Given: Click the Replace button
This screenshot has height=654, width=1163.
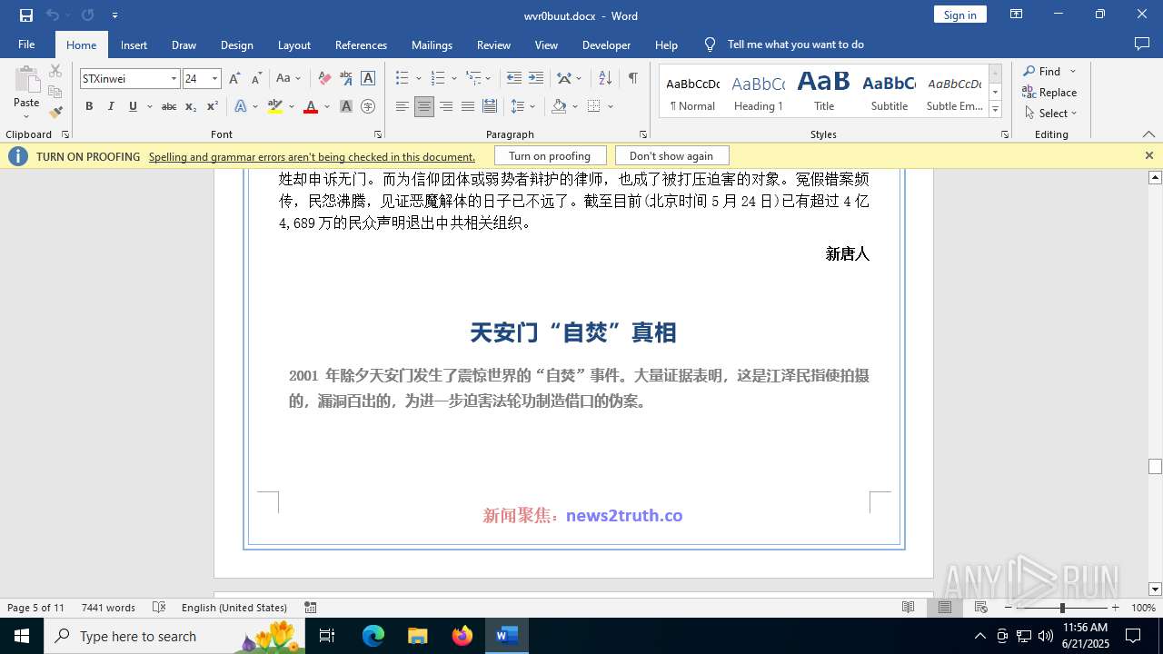Looking at the screenshot, I should click(x=1049, y=92).
